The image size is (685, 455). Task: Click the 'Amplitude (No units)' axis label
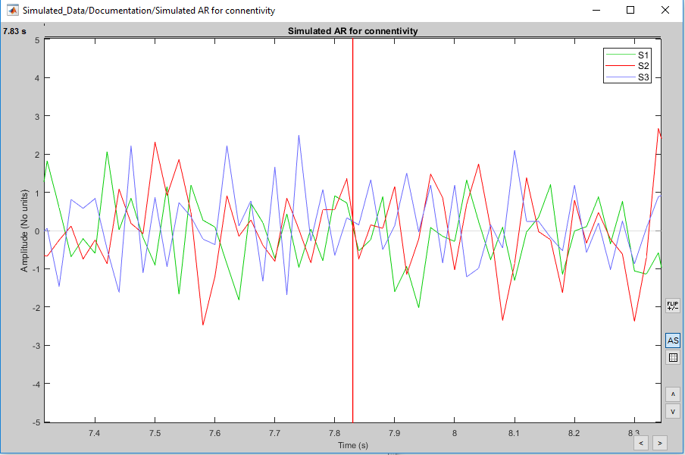pyautogui.click(x=27, y=230)
